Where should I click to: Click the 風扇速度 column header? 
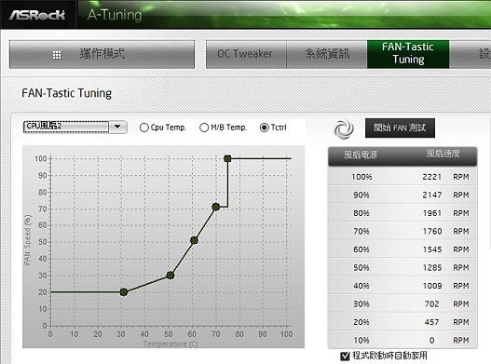(443, 154)
